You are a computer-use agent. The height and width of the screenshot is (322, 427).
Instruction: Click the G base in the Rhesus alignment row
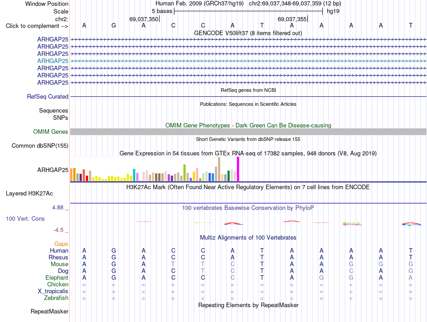coord(114,257)
